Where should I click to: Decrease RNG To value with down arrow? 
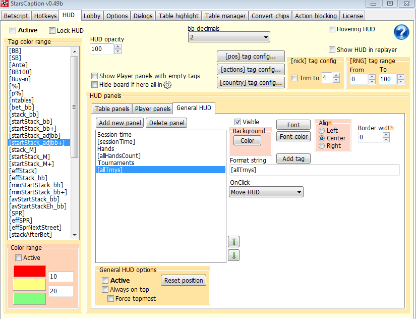point(401,82)
